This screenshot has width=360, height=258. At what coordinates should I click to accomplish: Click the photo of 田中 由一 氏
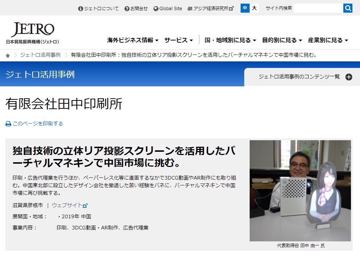click(x=300, y=191)
